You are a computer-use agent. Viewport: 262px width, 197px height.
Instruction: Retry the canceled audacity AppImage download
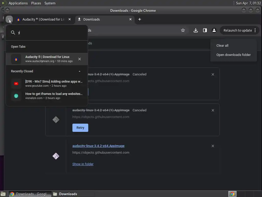point(80,128)
